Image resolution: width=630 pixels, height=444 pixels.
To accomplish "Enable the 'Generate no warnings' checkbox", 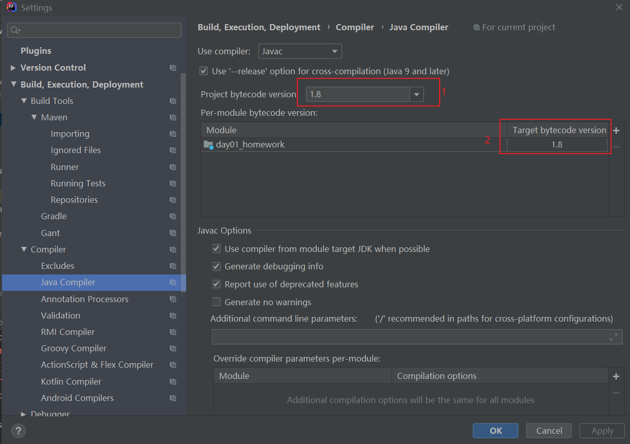I will 217,302.
